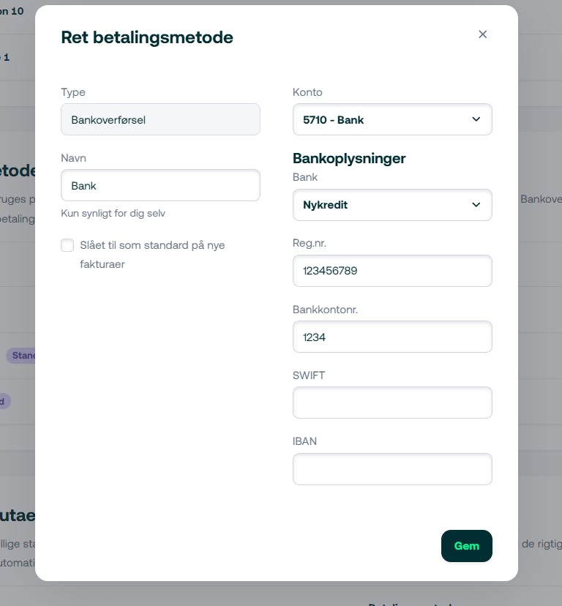The image size is (562, 606).
Task: Save with the Gem button
Action: point(466,546)
